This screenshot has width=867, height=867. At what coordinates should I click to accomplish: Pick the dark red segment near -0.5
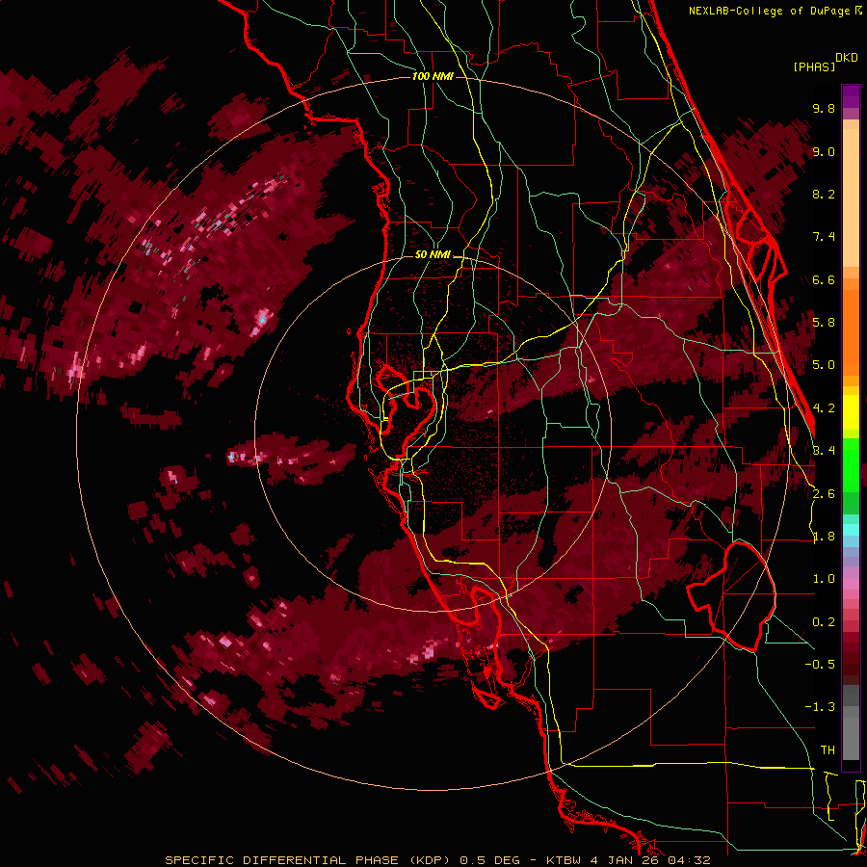tap(851, 664)
